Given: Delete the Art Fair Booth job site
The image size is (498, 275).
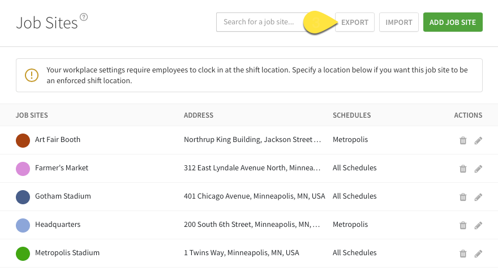Looking at the screenshot, I should (x=463, y=140).
